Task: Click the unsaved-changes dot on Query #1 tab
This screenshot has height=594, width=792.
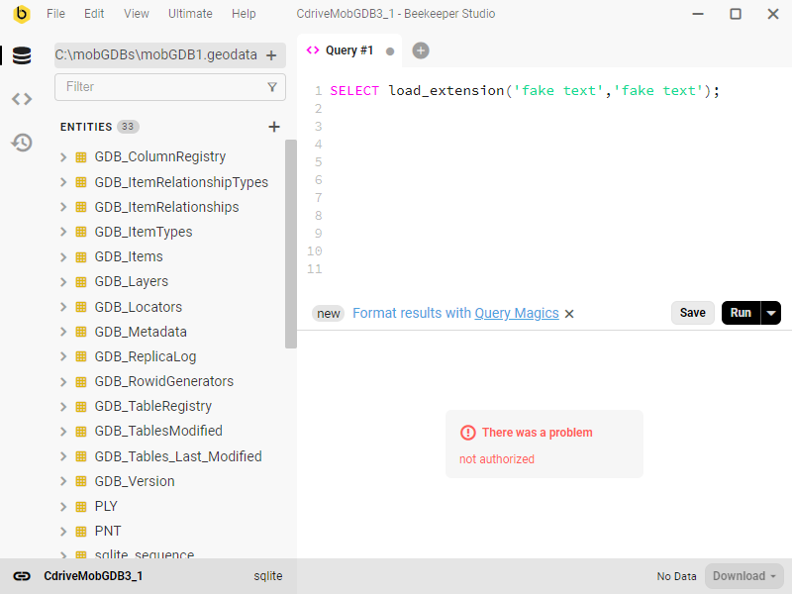Action: 390,51
